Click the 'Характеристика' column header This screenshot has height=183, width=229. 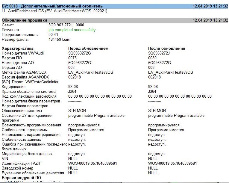[x=18, y=49]
